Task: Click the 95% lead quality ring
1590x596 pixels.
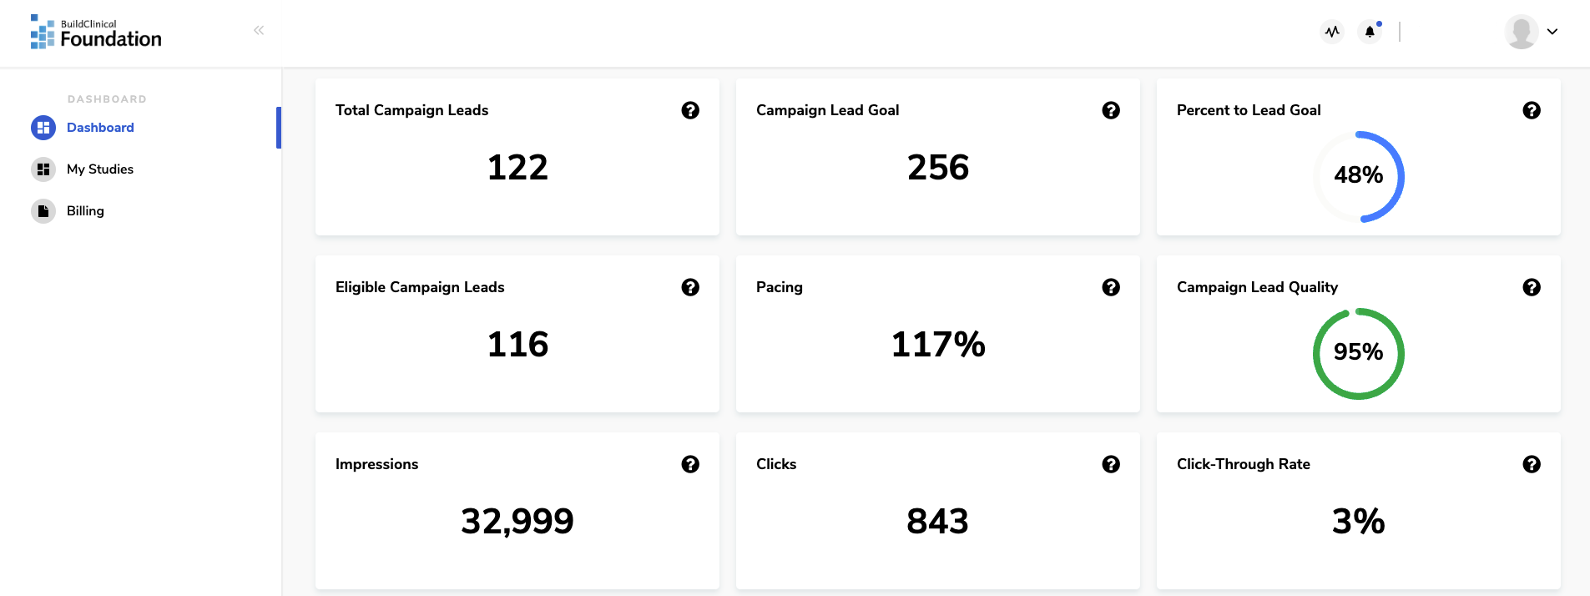Action: tap(1359, 353)
